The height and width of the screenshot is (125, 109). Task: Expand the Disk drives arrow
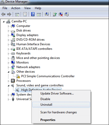[x=8, y=31]
